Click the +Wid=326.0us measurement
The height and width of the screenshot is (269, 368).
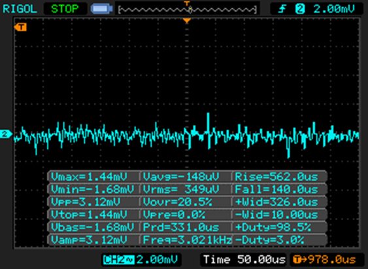pos(276,202)
